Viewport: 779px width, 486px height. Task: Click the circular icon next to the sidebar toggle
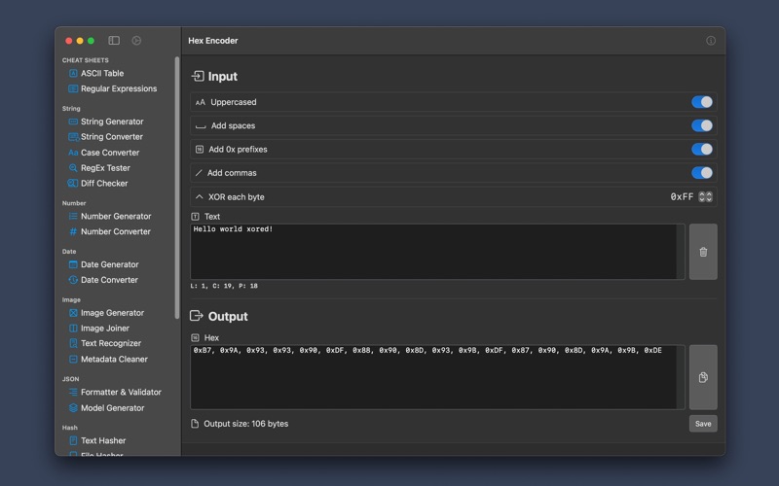pyautogui.click(x=136, y=41)
